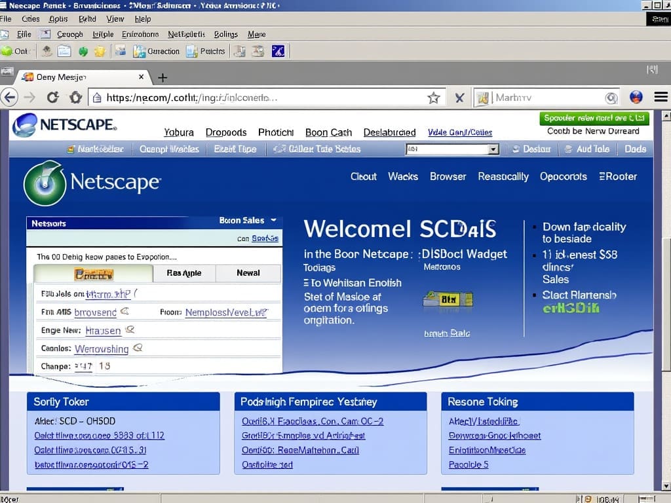Screen dimensions: 671x503
Task: Open the Help menu
Action: (142, 19)
